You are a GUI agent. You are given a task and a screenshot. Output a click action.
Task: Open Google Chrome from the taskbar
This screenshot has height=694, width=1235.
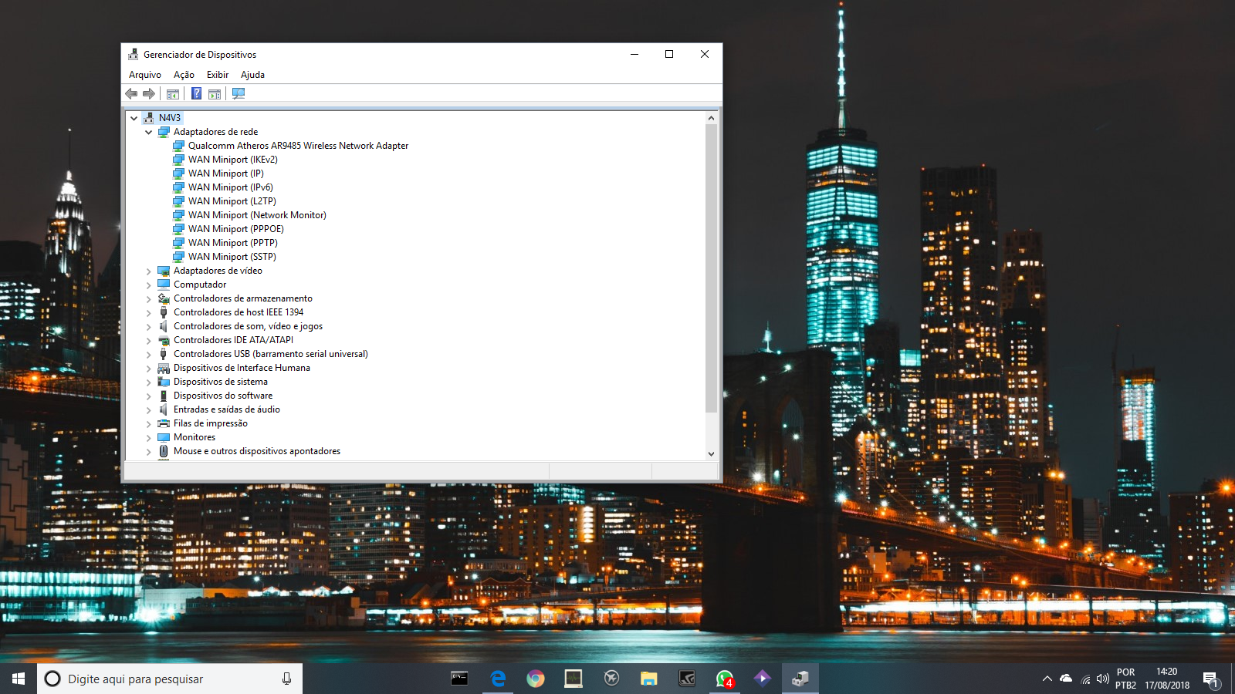[x=536, y=679]
